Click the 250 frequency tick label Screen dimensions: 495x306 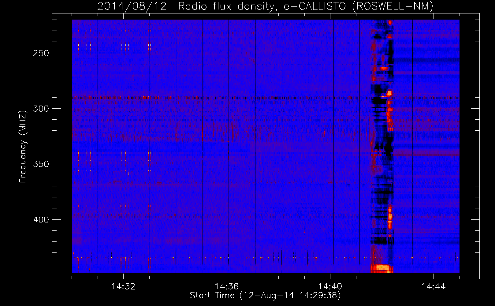point(41,53)
